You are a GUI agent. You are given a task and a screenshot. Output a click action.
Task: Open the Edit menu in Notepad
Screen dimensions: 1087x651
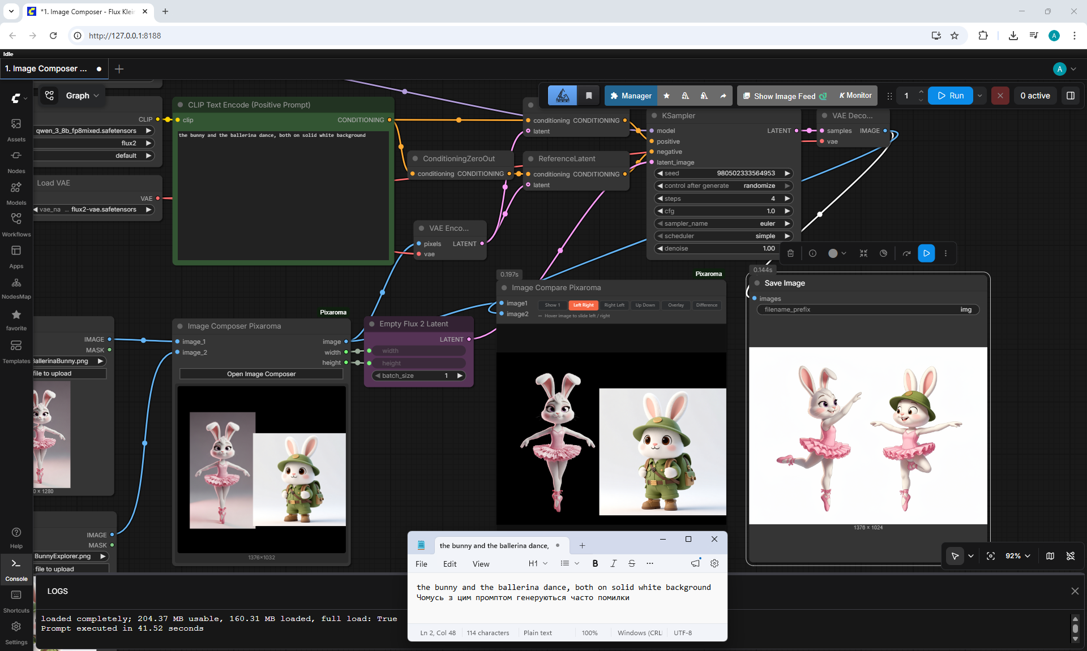pos(450,564)
